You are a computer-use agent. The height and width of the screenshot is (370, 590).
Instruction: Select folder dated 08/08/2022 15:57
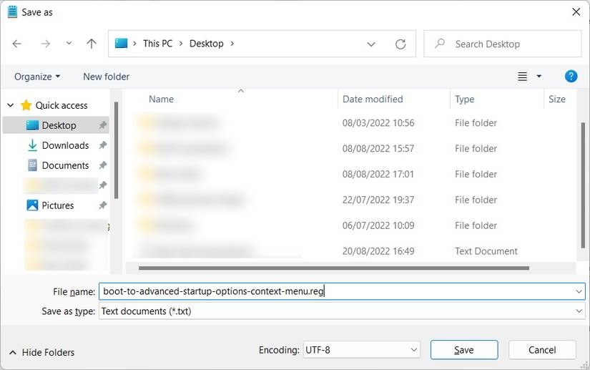pos(350,149)
